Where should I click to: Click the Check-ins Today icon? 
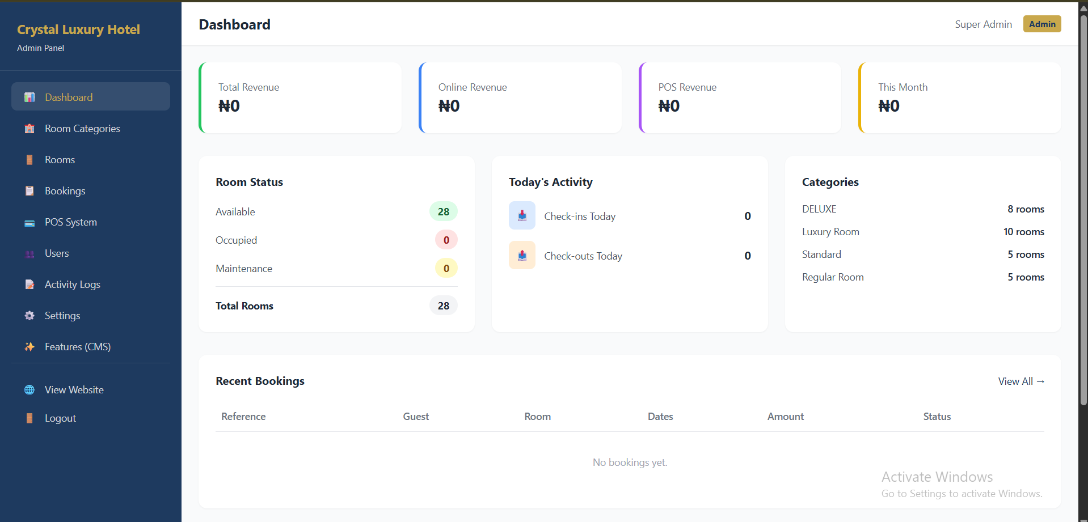[521, 215]
